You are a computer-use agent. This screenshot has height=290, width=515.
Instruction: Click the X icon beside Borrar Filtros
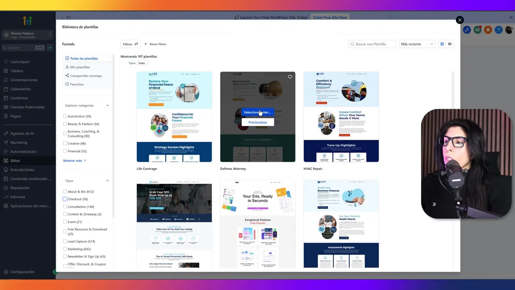click(146, 44)
